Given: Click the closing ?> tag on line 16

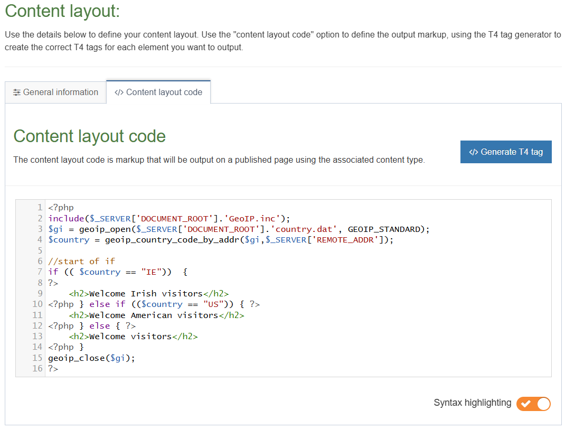Looking at the screenshot, I should click(x=52, y=368).
